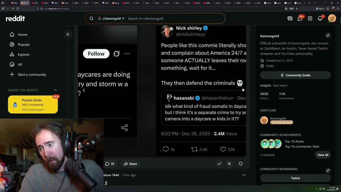Viewport: 341px width, 192px height.
Task: Open the 70 comments button
Action: click(x=110, y=164)
